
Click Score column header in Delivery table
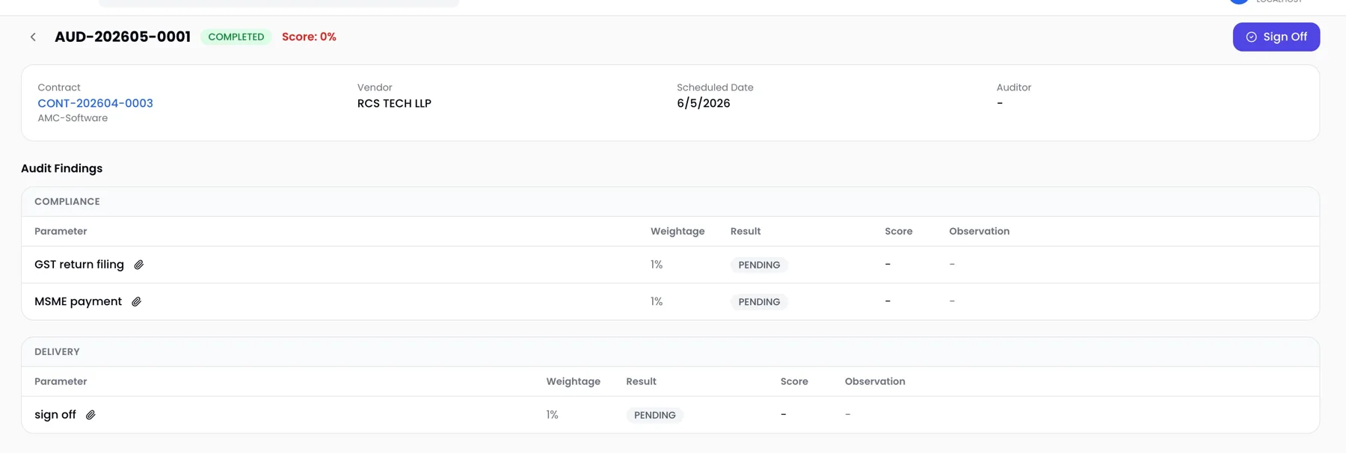[x=794, y=382]
